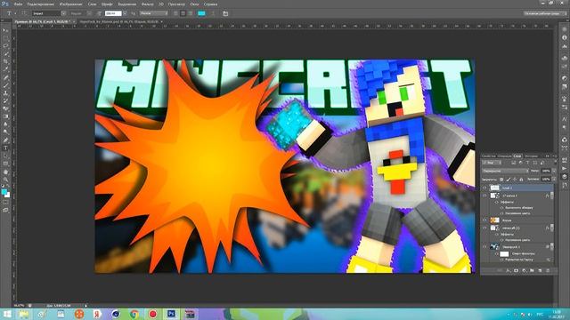Image resolution: width=570 pixels, height=320 pixels.
Task: Hide the minecraft (1) layer
Action: [484, 228]
